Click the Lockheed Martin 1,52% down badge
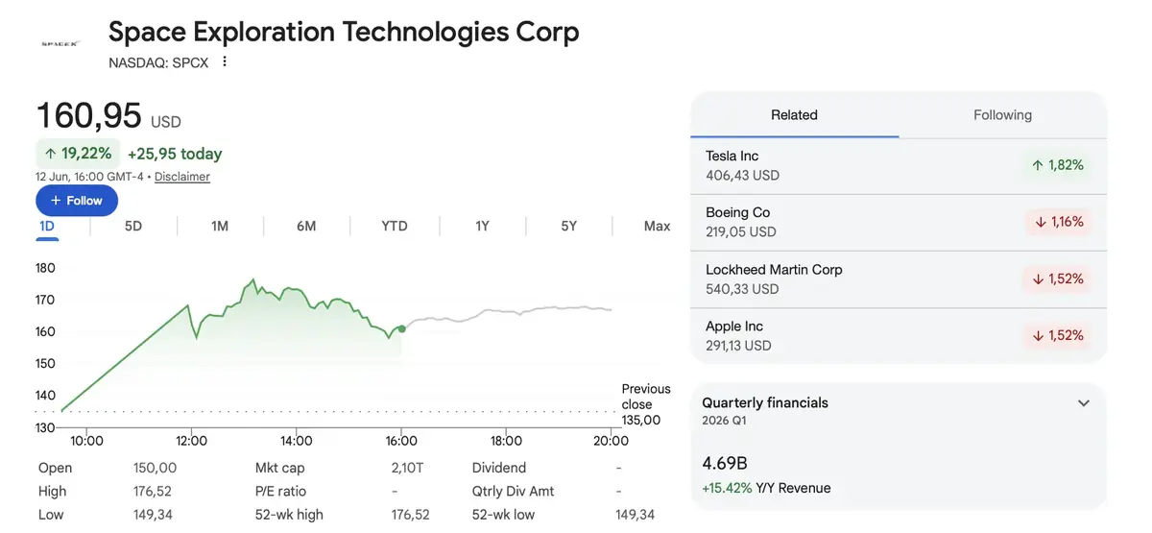Image resolution: width=1152 pixels, height=533 pixels. pos(1058,279)
